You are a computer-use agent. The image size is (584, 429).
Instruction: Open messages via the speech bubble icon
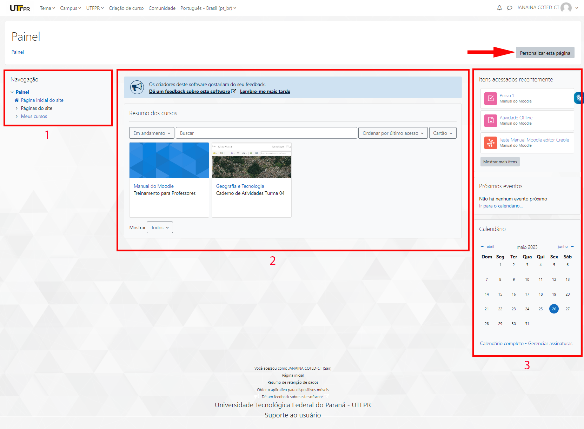pyautogui.click(x=509, y=7)
